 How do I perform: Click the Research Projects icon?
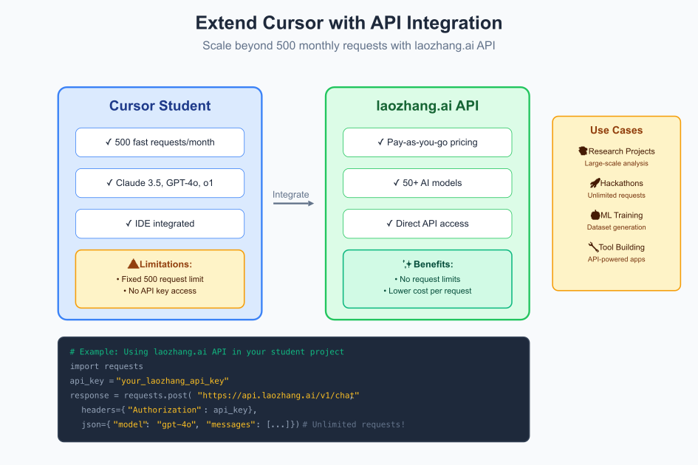pos(584,151)
